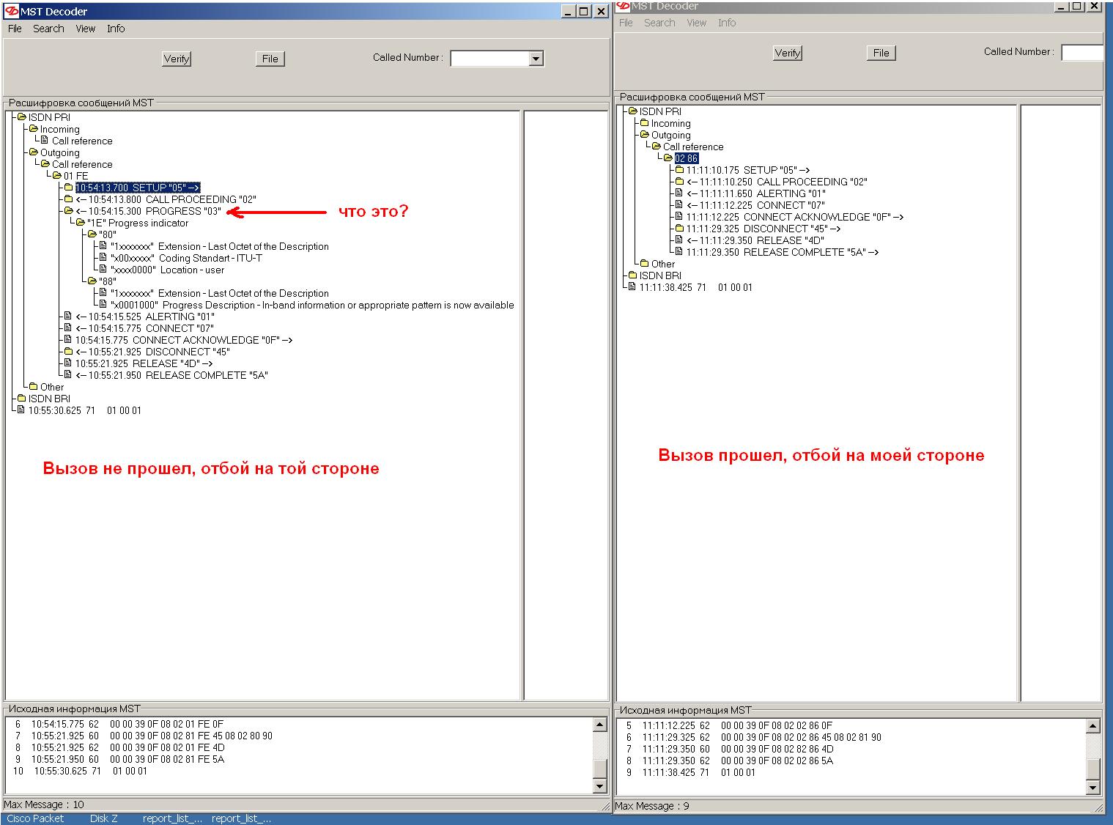
Task: Click SETUP "05" 11:11:10.175 folder icon
Action: click(x=680, y=170)
